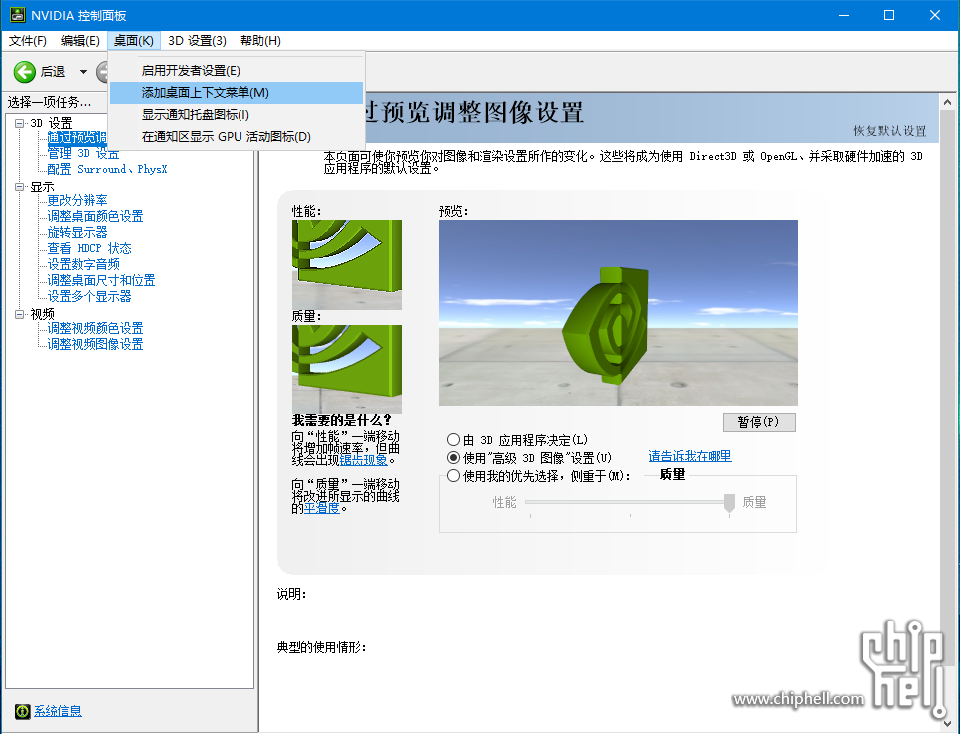Select radio 使用"高级 3D 图像"设置(U)
Viewport: 960px width, 734px height.
click(x=454, y=458)
